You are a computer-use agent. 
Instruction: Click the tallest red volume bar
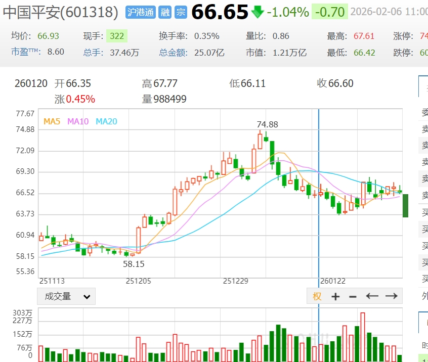click(363, 337)
